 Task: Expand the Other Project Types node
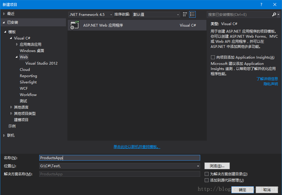pos(11,113)
